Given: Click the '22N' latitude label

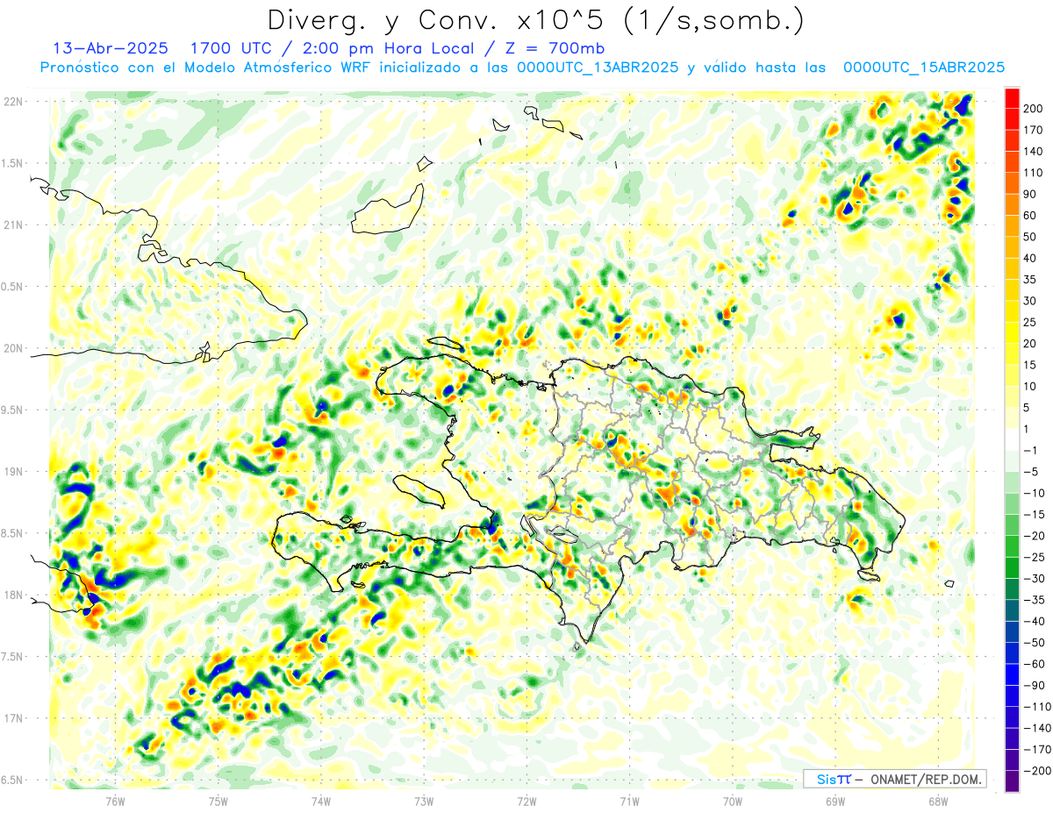Looking at the screenshot, I should tap(15, 102).
